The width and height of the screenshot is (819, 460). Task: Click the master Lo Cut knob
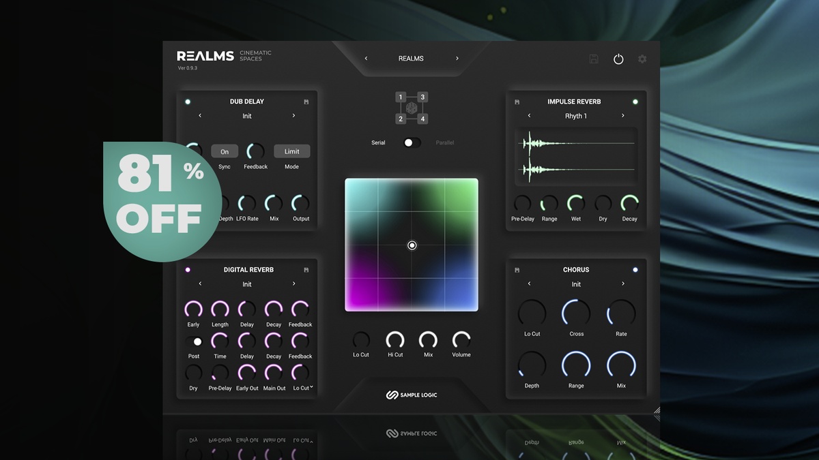[361, 339]
